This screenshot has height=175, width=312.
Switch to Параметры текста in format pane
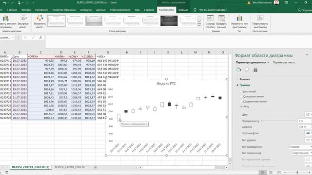(284, 62)
